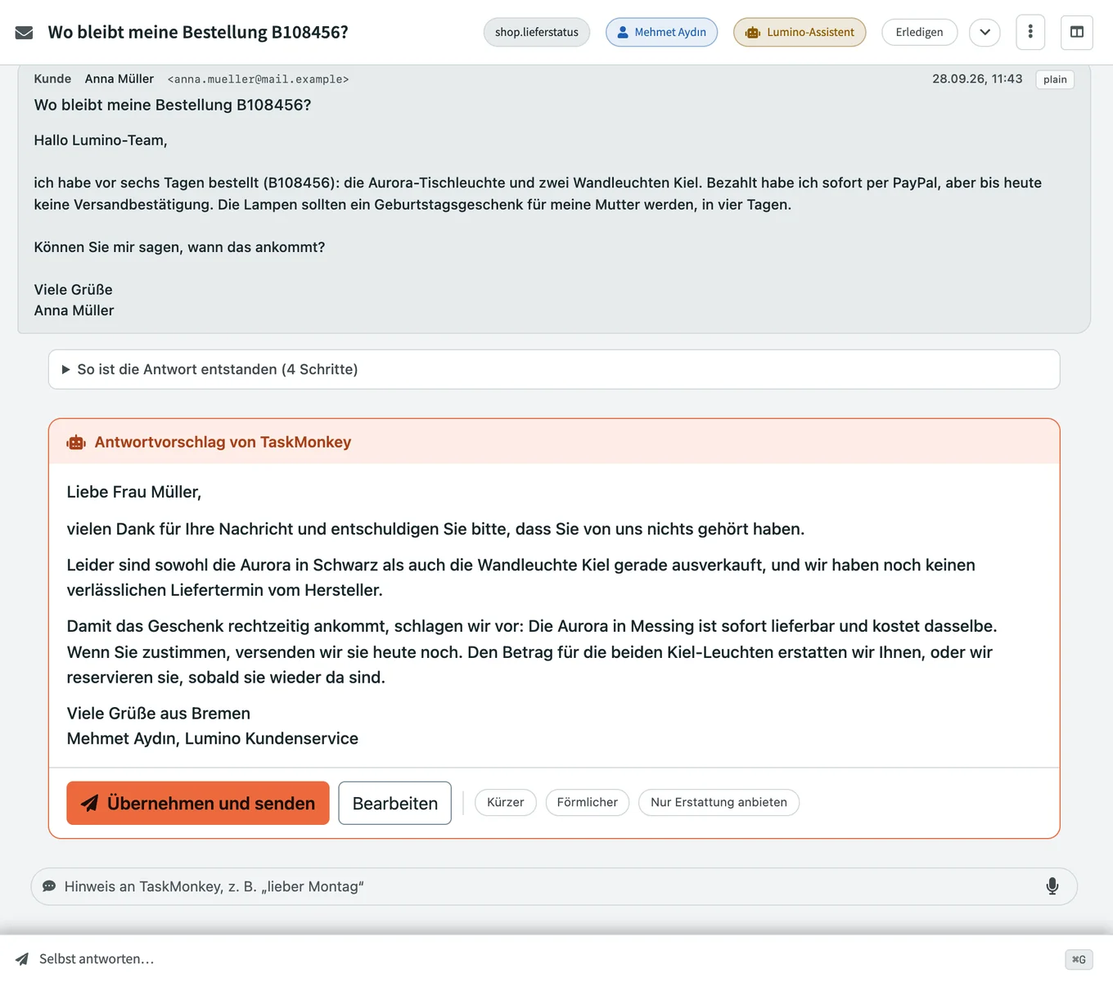1113x982 pixels.
Task: Click the title 'Wo bleibt meine Bestellung B108456?' at top
Action: point(198,32)
